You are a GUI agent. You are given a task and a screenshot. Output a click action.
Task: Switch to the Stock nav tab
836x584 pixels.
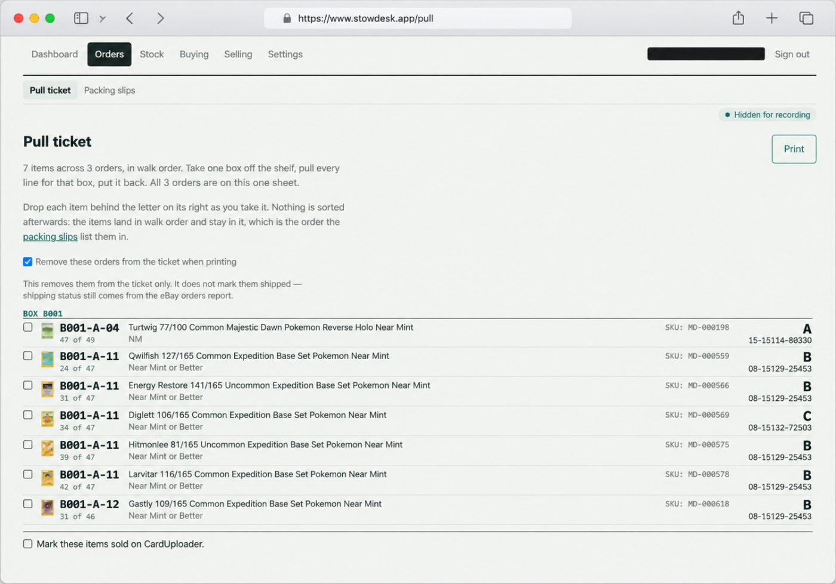tap(152, 54)
